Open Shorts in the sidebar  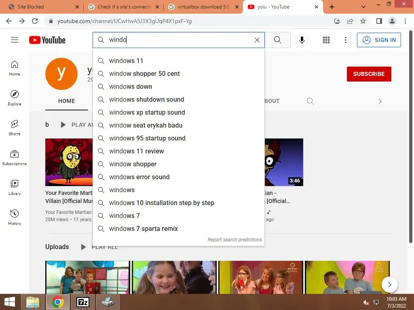[15, 128]
